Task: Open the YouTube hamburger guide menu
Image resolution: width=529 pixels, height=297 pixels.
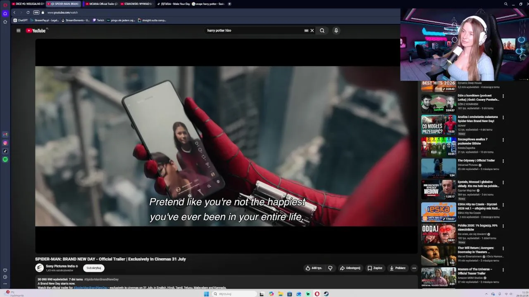Action: 18,31
